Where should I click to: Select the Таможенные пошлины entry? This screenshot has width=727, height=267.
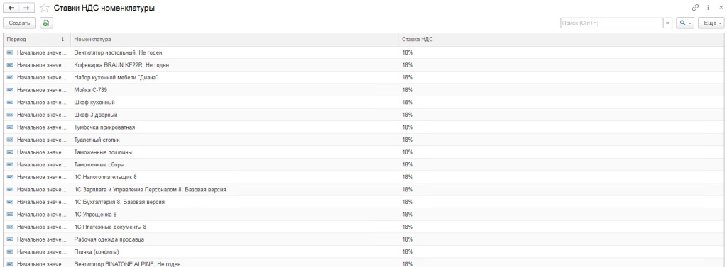coord(103,152)
